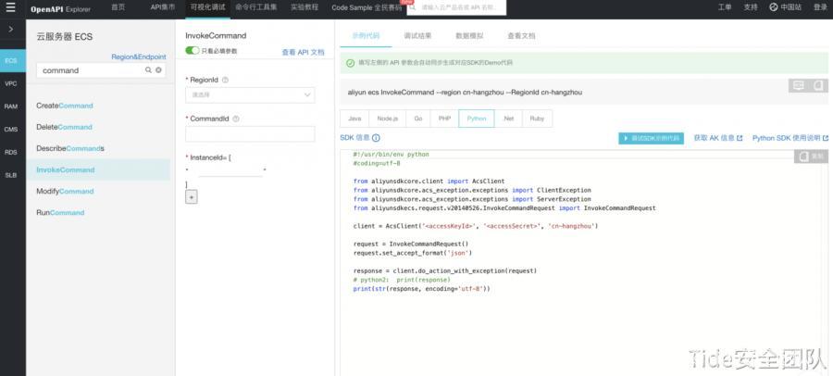Select the VPC product in the sidebar

click(x=10, y=83)
